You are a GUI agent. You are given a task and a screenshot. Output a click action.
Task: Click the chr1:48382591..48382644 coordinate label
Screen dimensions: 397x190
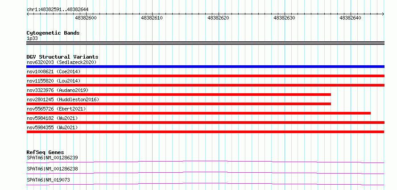(x=58, y=10)
